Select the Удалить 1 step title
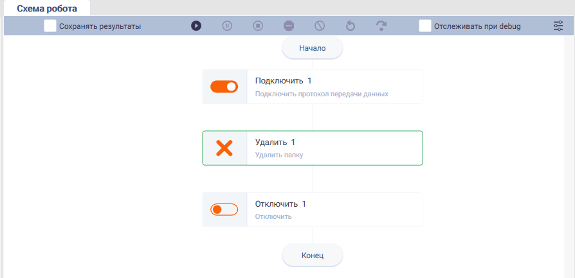575x278 pixels. pyautogui.click(x=275, y=143)
